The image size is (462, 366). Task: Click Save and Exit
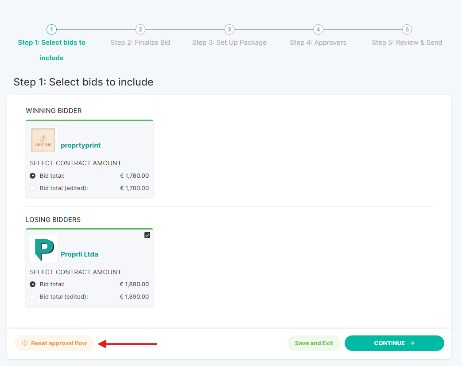[x=314, y=343]
